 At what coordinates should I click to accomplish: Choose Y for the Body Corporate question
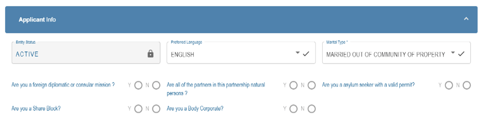293,109
